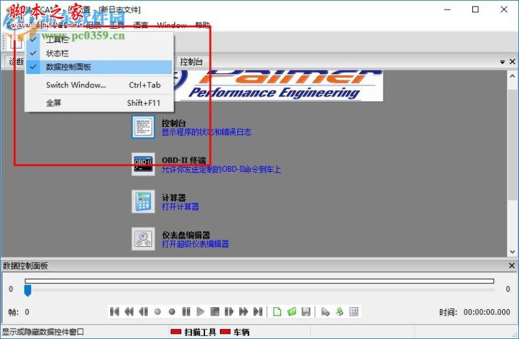Click the 时间 00:00:00.000 readout

(475, 312)
